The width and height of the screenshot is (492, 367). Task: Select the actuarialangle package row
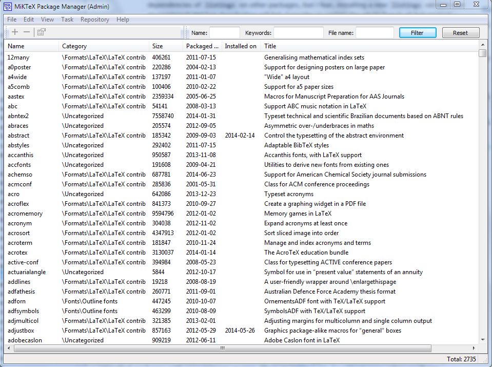242,272
